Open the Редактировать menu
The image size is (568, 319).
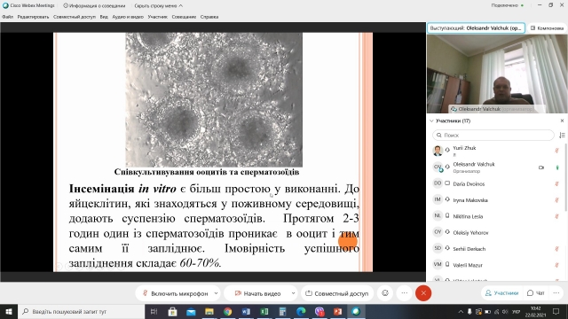coord(33,17)
